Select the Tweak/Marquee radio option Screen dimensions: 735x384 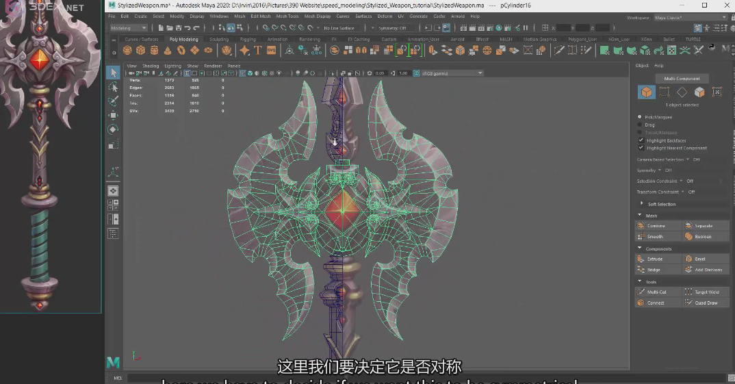tap(639, 133)
